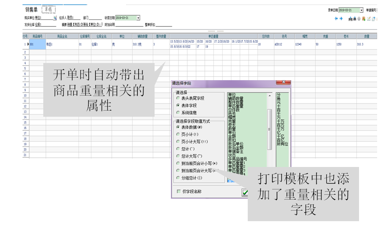
Task: Click the blue next record arrow
Action: tap(341, 19)
